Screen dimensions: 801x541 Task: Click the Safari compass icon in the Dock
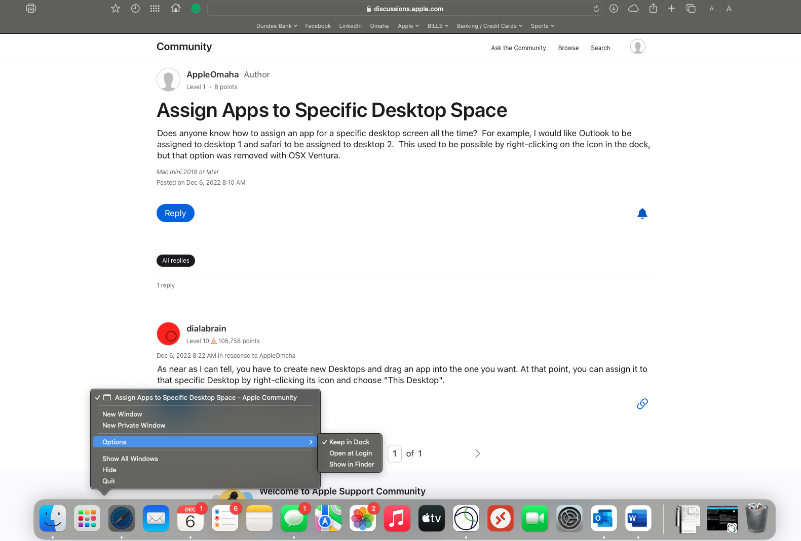point(122,518)
